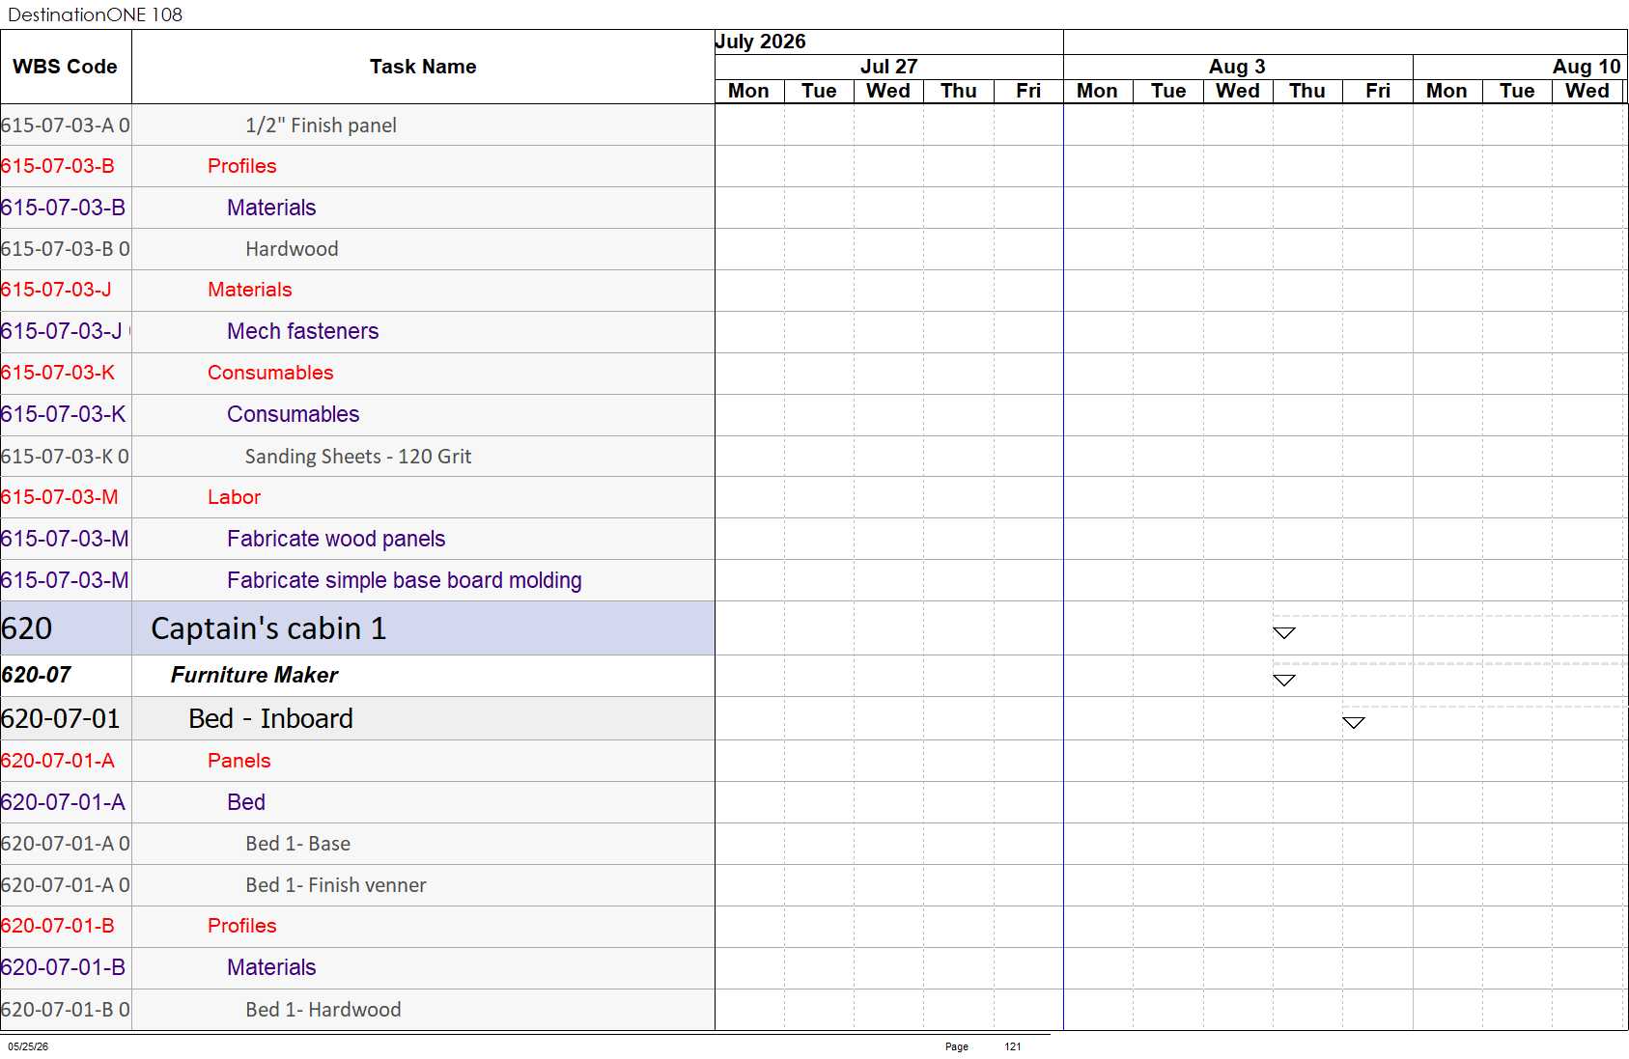Click the Thu column under Aug 3
The width and height of the screenshot is (1629, 1059).
coord(1307,91)
